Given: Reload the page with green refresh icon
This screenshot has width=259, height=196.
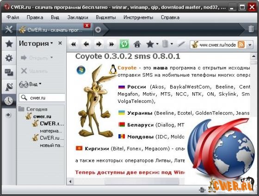Looking at the screenshot, I should click(124, 44).
